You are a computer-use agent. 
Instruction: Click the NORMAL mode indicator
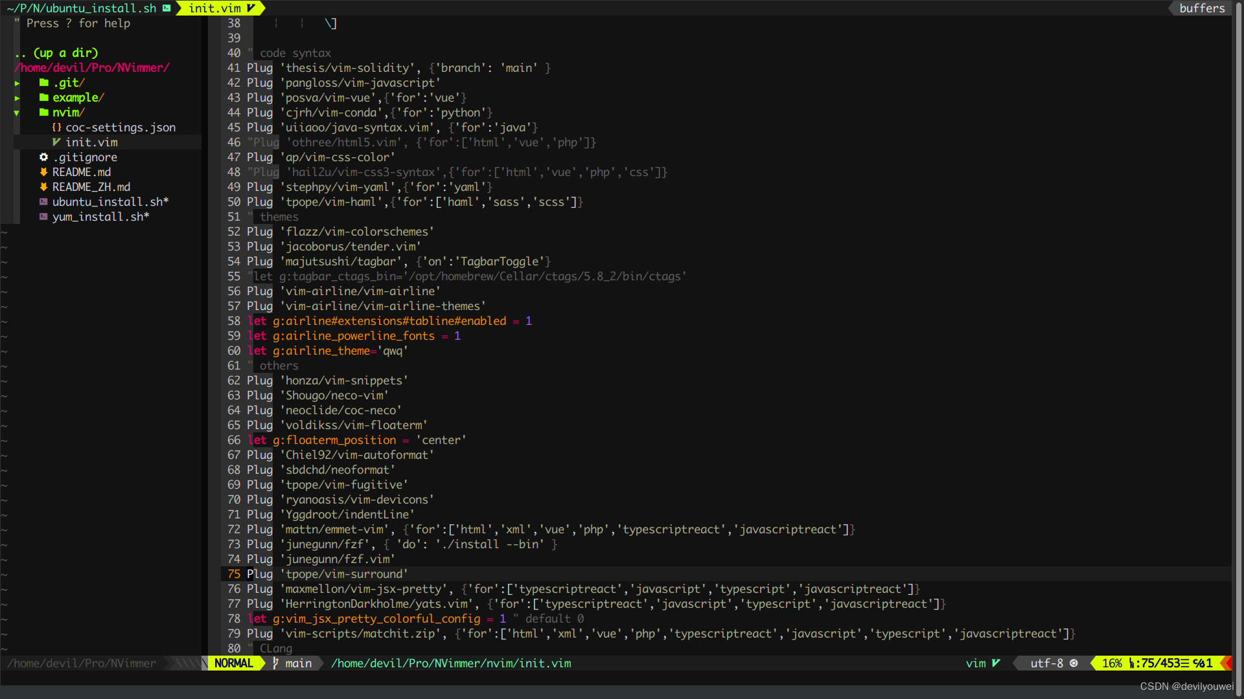234,663
